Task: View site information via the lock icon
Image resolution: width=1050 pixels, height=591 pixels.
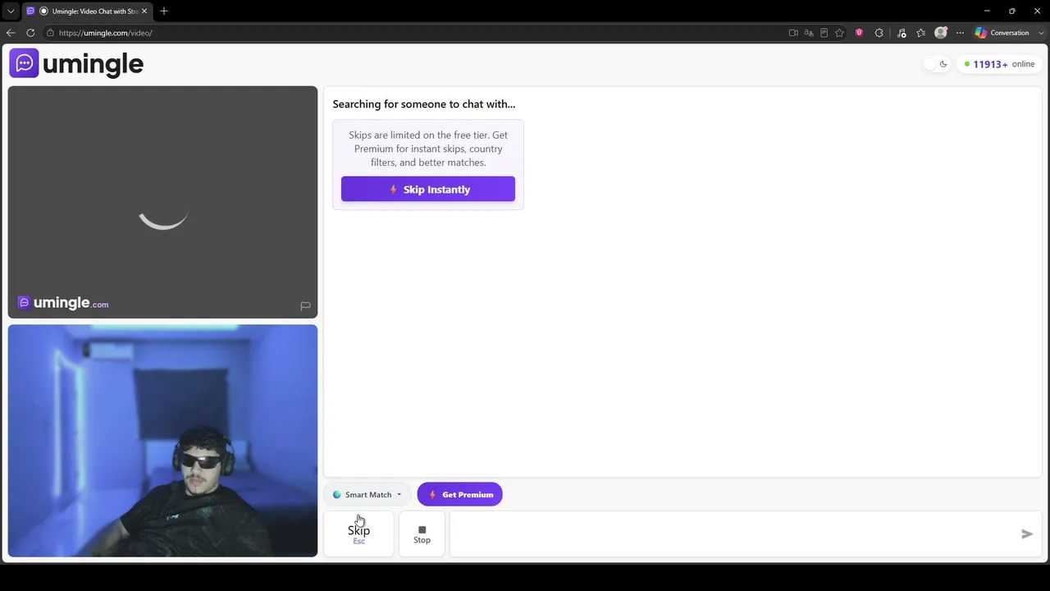Action: (x=50, y=33)
